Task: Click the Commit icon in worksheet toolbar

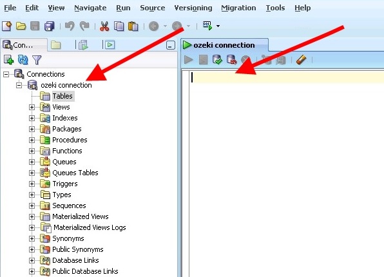Action: click(x=217, y=59)
